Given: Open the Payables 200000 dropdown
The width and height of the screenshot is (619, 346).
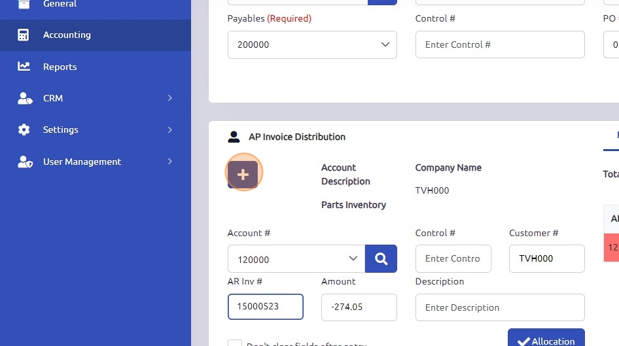Looking at the screenshot, I should tap(312, 44).
